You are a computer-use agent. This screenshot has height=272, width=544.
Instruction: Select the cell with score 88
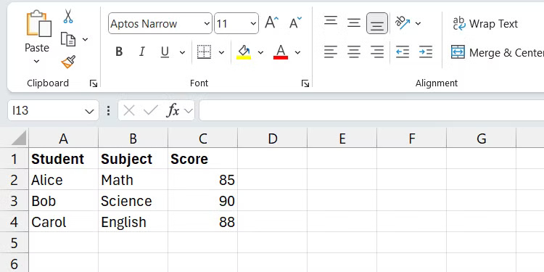click(x=203, y=222)
